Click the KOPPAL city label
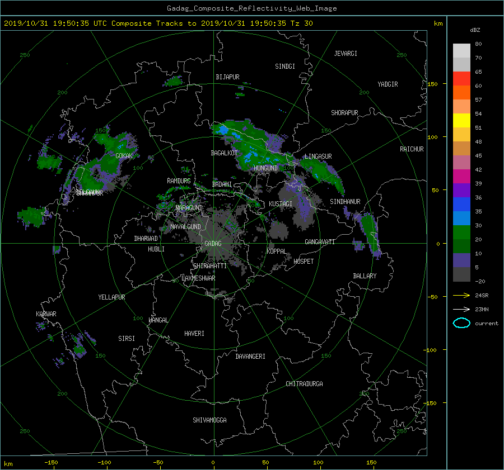Image resolution: width=504 pixels, height=470 pixels. coord(277,251)
